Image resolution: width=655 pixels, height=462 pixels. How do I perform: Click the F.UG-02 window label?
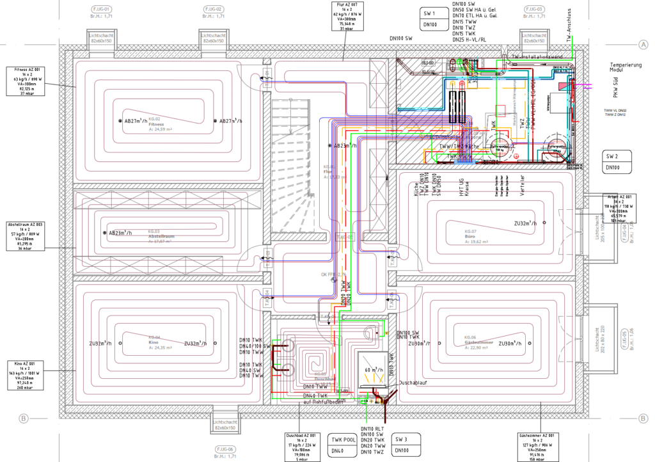214,9
